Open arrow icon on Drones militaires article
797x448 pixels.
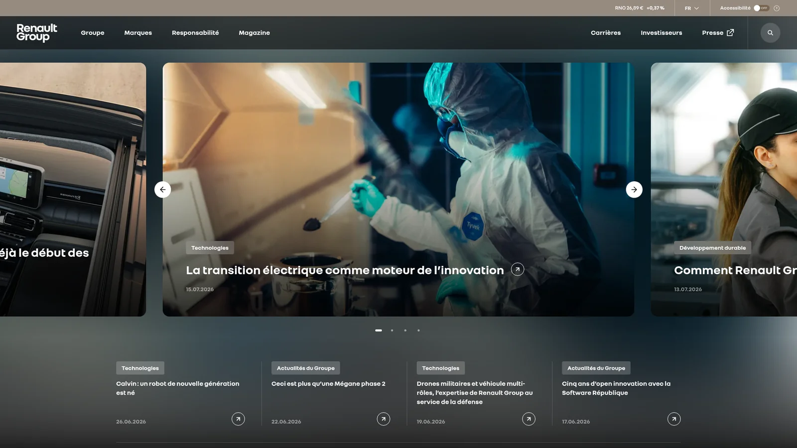(529, 419)
